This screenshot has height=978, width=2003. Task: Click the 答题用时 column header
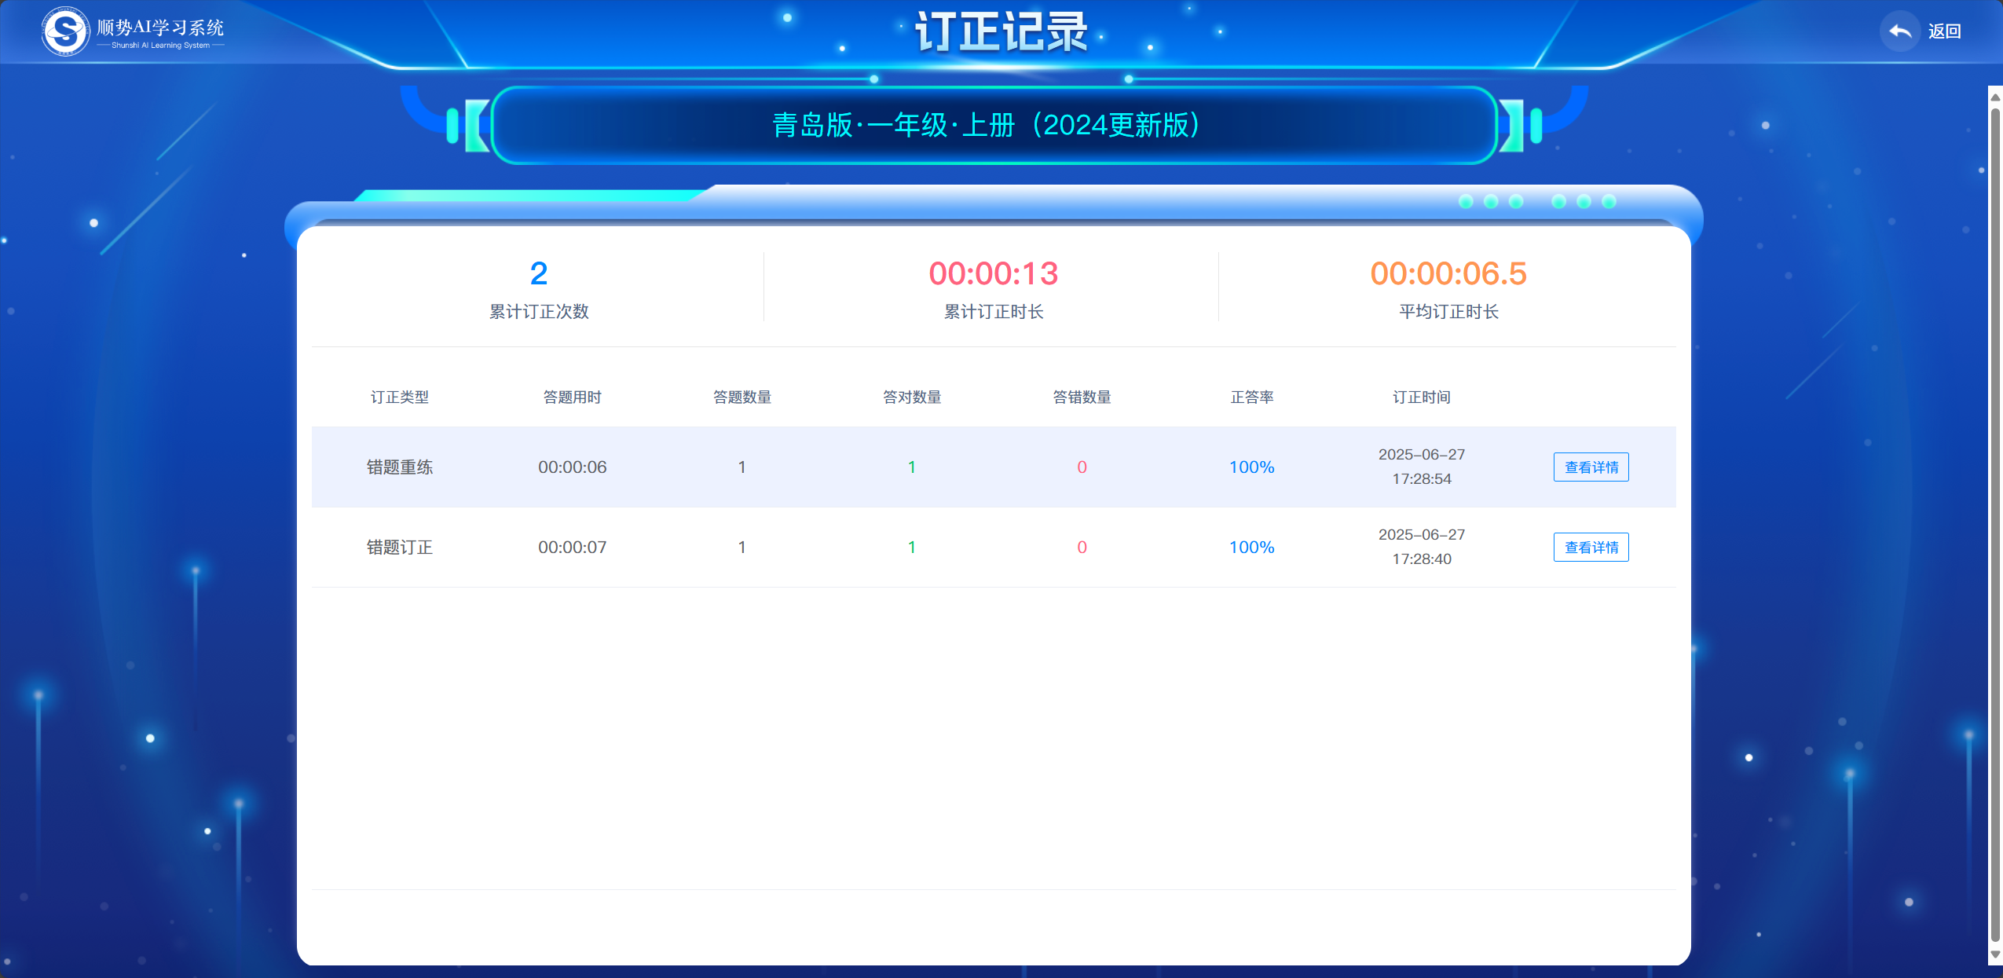572,397
